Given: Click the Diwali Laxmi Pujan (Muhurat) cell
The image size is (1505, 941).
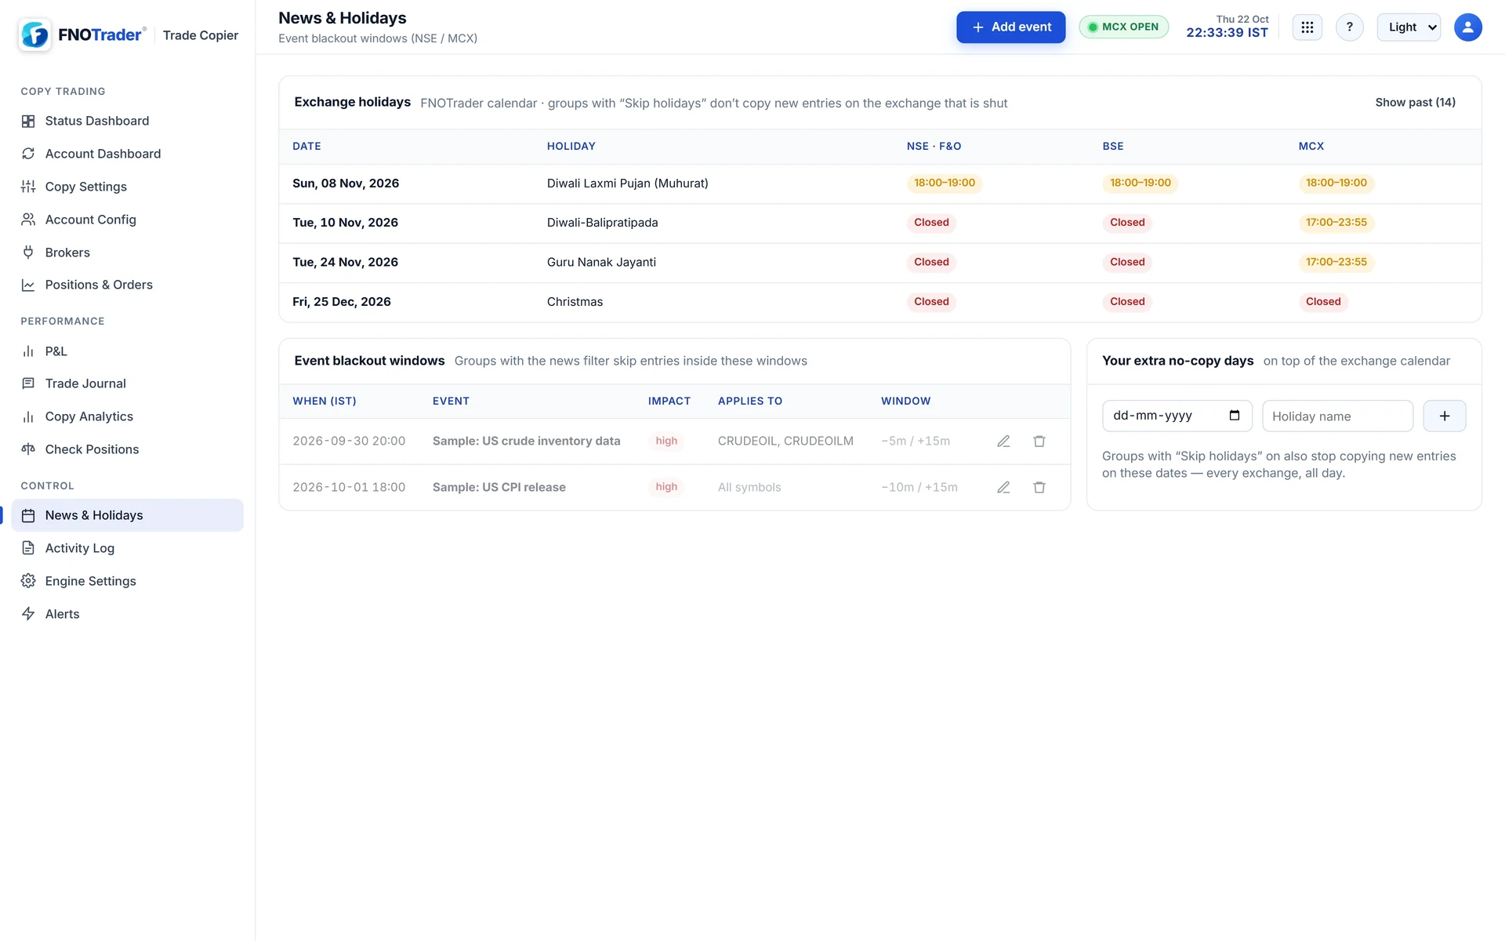Looking at the screenshot, I should click(x=627, y=183).
